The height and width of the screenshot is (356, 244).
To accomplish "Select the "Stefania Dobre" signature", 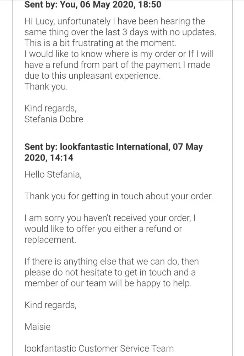I will [x=54, y=119].
